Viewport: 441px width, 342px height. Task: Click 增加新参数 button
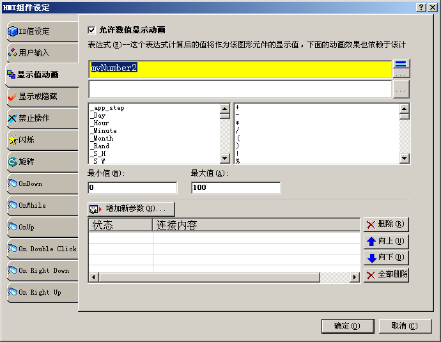[x=131, y=208]
